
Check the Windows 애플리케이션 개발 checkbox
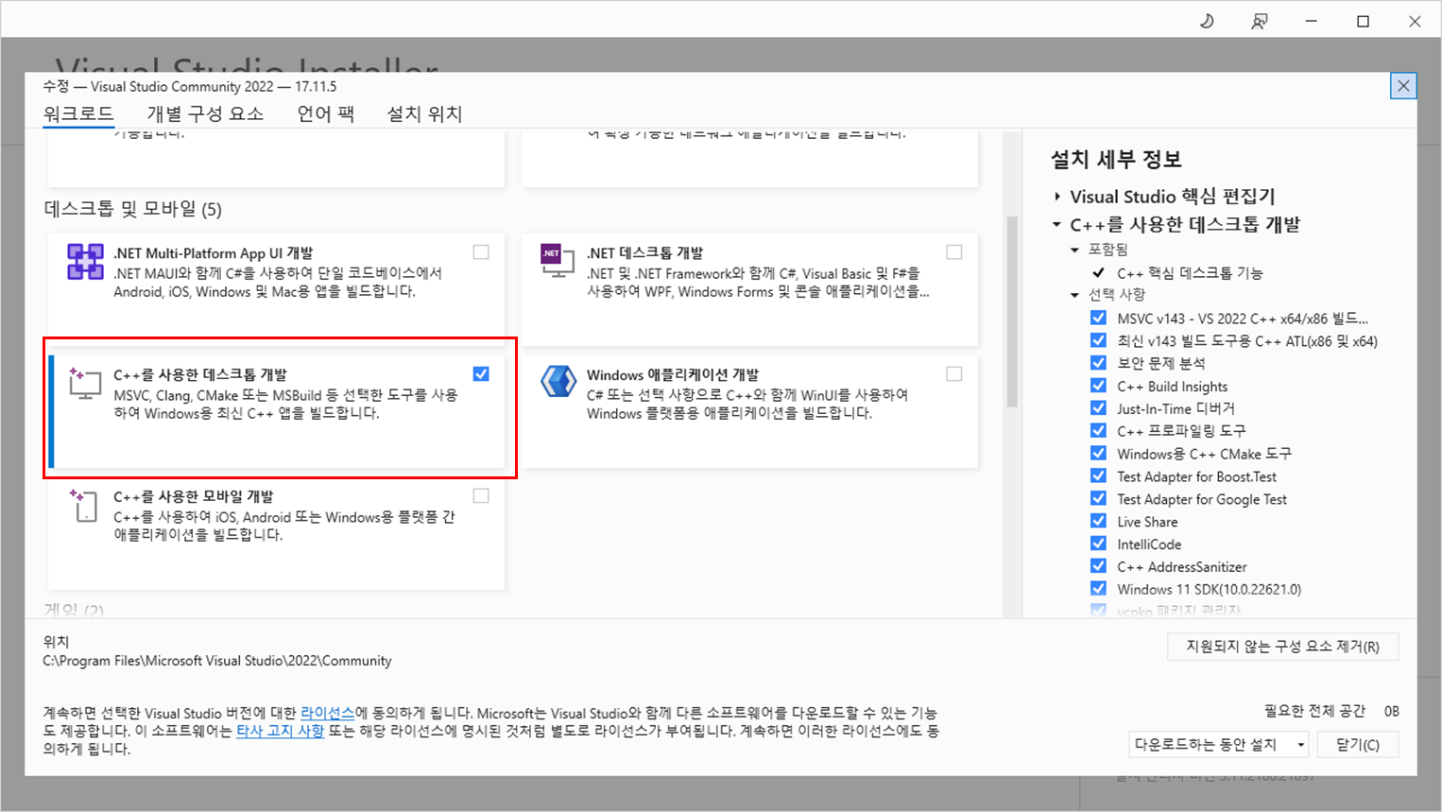[x=954, y=373]
